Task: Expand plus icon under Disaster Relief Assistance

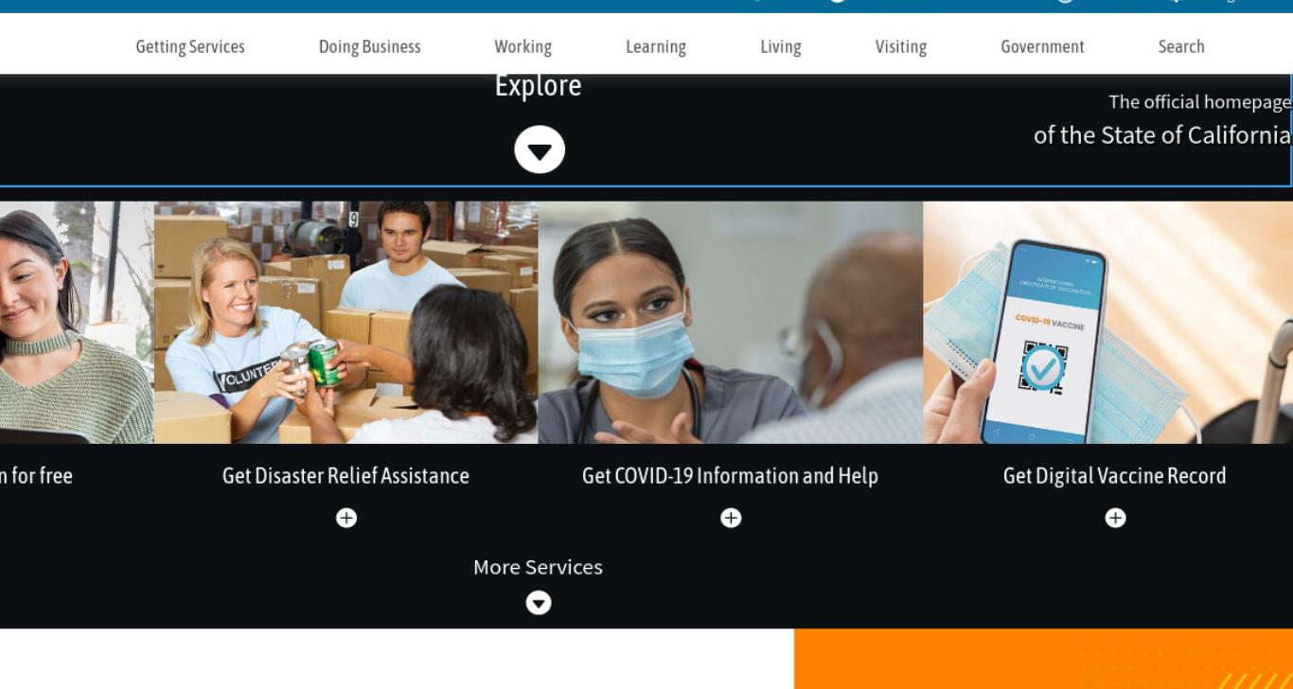Action: tap(346, 518)
